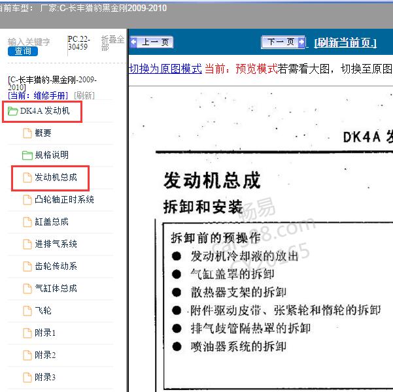Open the 进排气系统 tree entry

(56, 244)
